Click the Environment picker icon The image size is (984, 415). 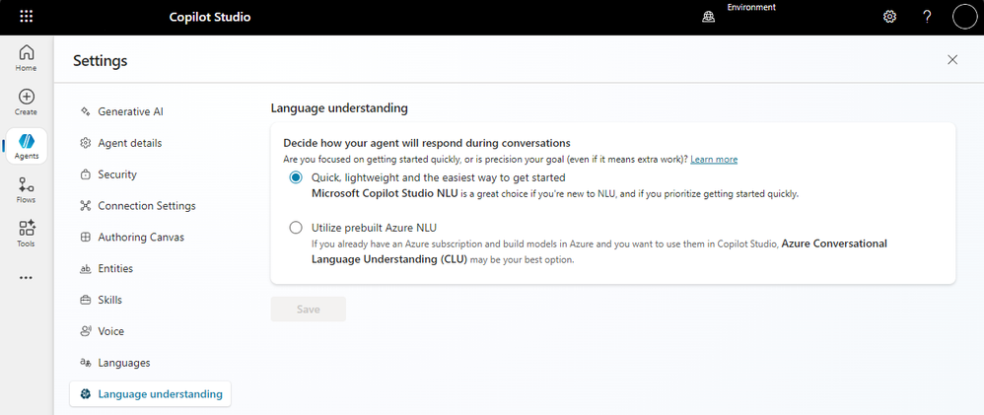point(708,17)
